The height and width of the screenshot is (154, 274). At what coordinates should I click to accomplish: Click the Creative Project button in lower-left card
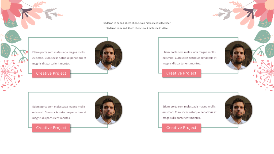tap(51, 128)
